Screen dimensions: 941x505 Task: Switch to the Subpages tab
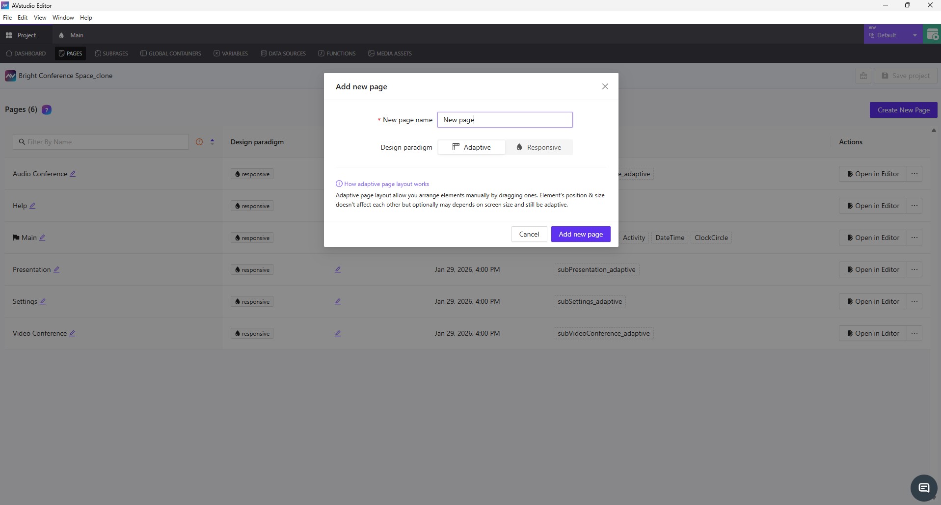point(111,53)
